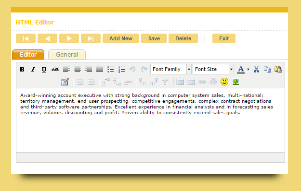
Task: Insert a numbered list
Action: pos(122,69)
